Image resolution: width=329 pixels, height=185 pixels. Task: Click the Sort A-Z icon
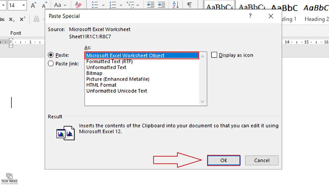[x=176, y=5]
